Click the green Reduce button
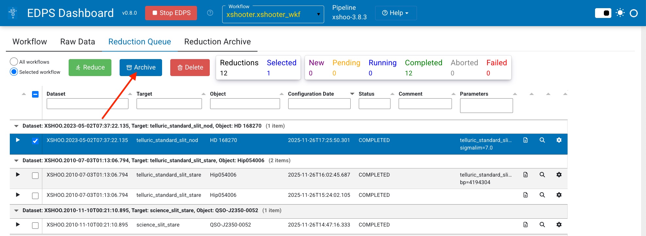Screen dimensions: 646x236 pos(90,68)
